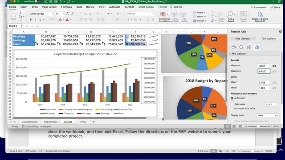
Task: Click the Minimum bound input field
Action: point(264,66)
